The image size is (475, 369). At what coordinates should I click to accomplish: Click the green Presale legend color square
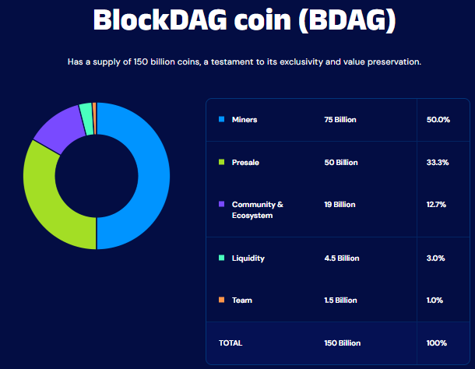coord(221,162)
